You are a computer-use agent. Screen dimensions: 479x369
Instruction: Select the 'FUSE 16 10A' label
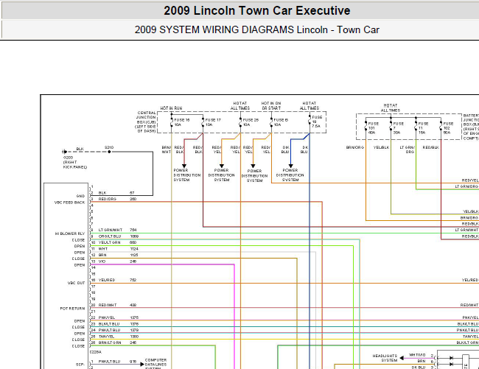[x=182, y=122]
